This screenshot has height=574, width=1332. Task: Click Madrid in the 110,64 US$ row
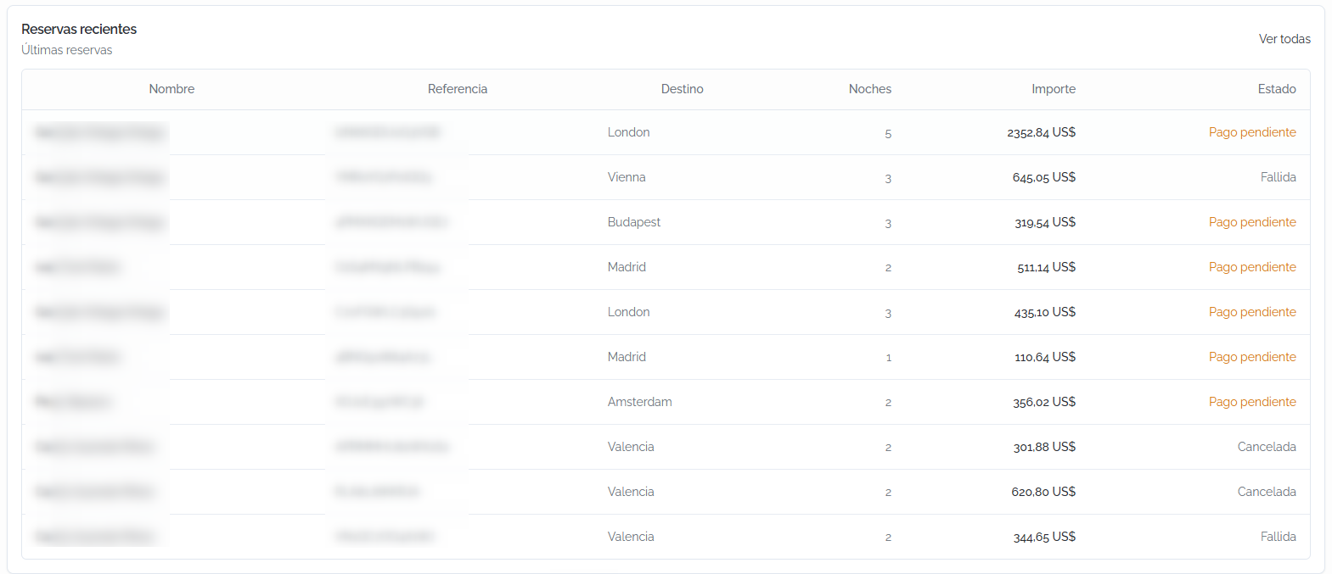tap(627, 357)
